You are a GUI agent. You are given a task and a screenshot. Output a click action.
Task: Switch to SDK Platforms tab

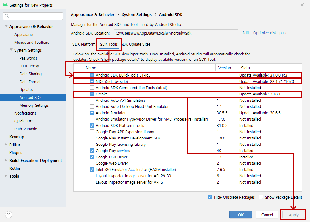point(84,44)
